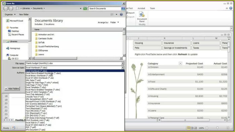Open the Document Panel ribbon icon

142,15
